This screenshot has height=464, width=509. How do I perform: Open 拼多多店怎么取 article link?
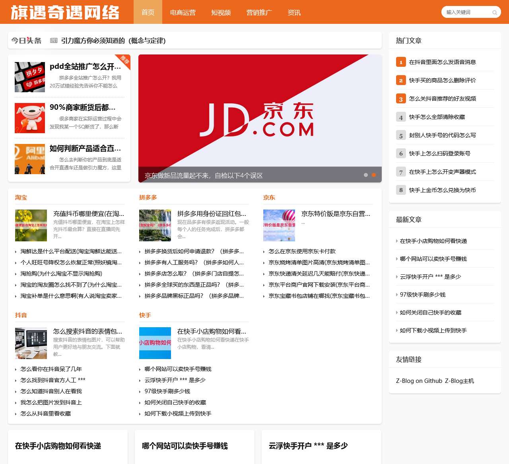tap(194, 274)
